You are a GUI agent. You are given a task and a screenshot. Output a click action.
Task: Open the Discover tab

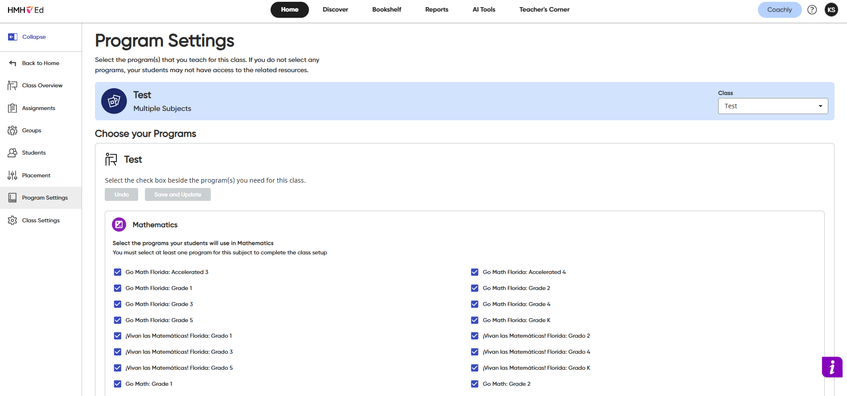335,10
